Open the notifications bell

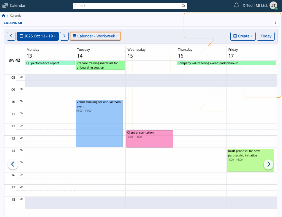237,5
